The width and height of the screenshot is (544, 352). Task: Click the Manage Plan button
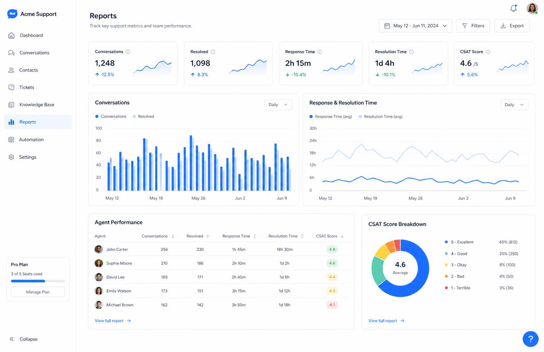click(x=38, y=292)
